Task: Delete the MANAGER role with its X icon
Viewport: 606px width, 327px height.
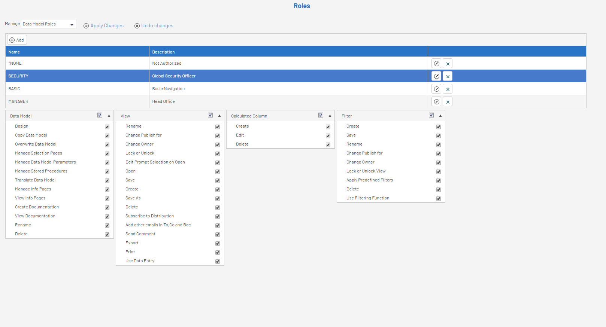Action: click(448, 102)
